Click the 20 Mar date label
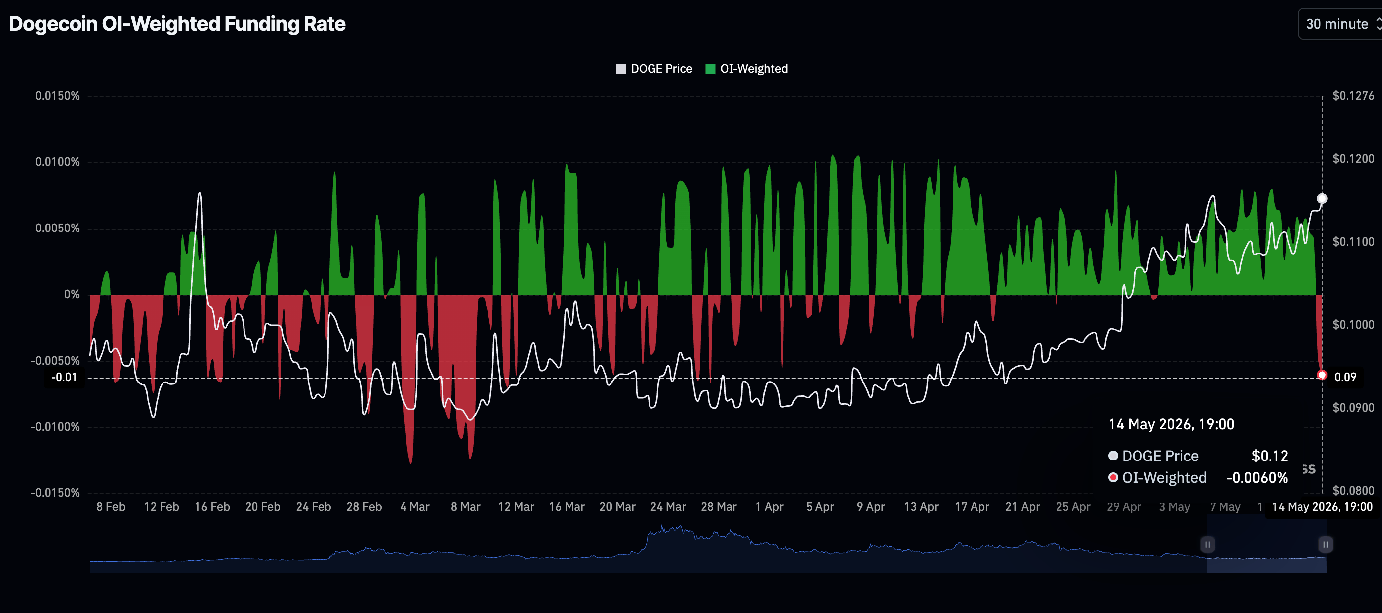Image resolution: width=1382 pixels, height=613 pixels. point(618,507)
